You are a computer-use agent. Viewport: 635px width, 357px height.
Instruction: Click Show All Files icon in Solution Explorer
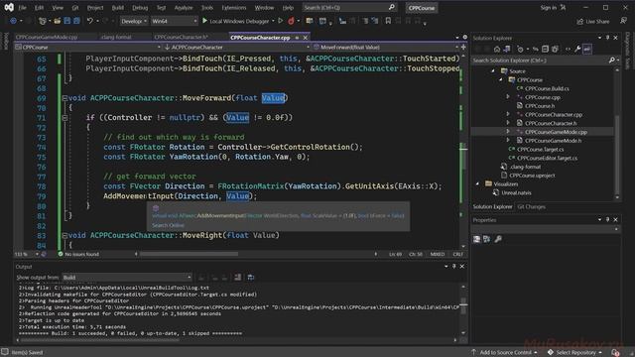555,49
